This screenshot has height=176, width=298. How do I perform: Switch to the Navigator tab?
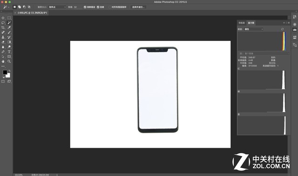tap(242, 23)
